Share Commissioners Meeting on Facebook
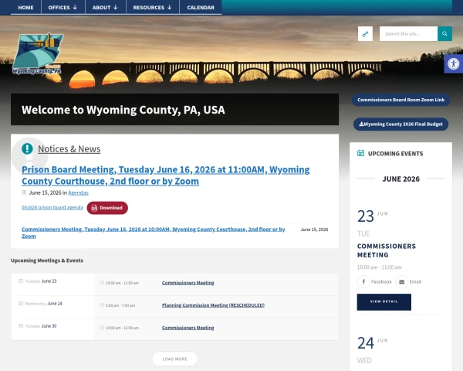Screen dimensions: 463x371 pyautogui.click(x=363, y=281)
